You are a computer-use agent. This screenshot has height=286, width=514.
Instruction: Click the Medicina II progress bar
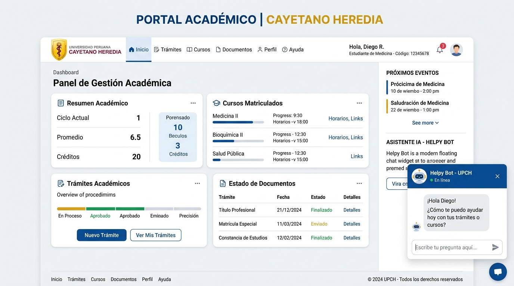point(238,122)
